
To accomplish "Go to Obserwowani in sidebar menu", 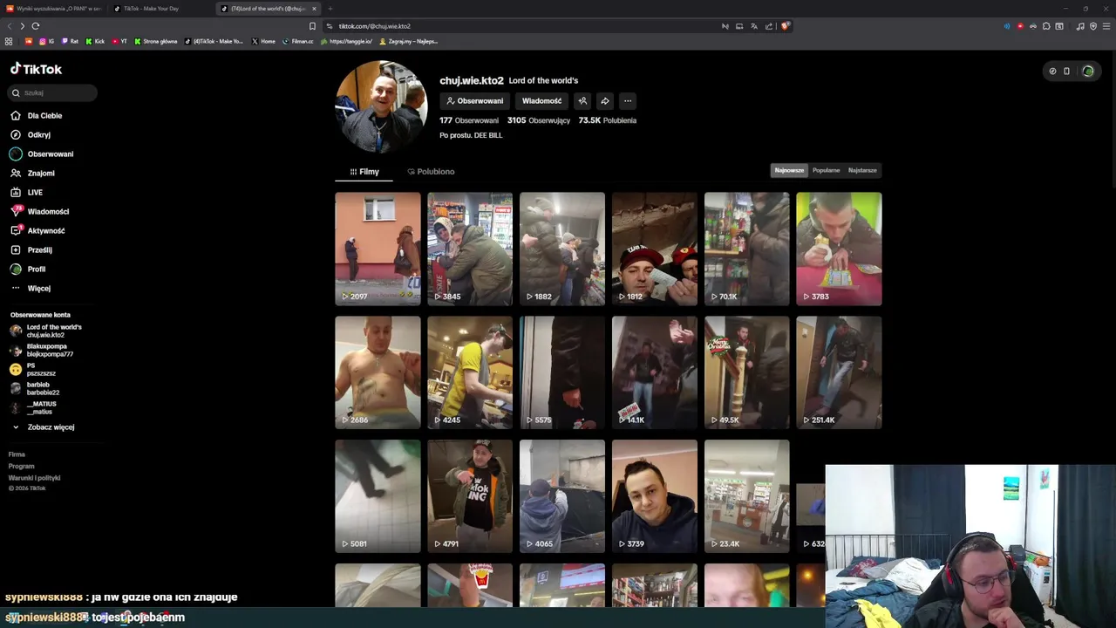I will pyautogui.click(x=42, y=154).
